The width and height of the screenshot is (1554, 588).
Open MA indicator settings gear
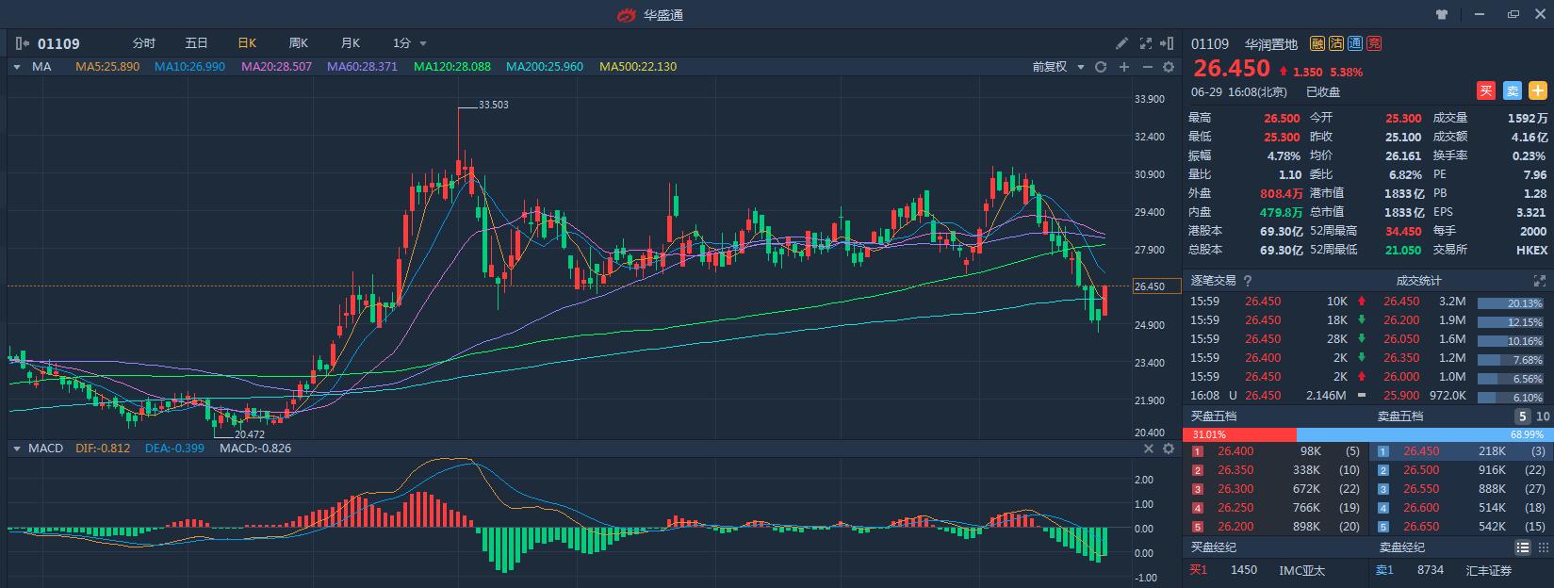click(1170, 67)
